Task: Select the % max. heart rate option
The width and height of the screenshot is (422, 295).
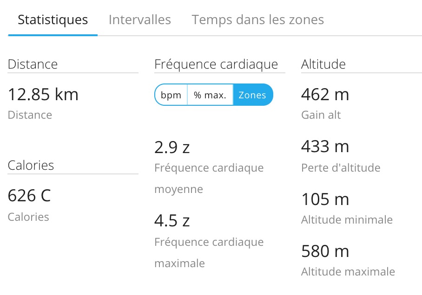Action: pyautogui.click(x=210, y=95)
